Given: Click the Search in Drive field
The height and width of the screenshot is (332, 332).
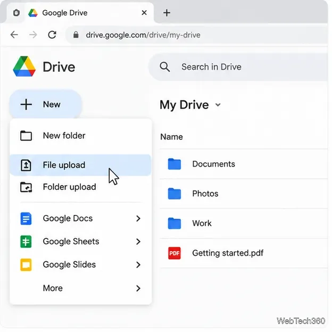Looking at the screenshot, I should pos(239,67).
